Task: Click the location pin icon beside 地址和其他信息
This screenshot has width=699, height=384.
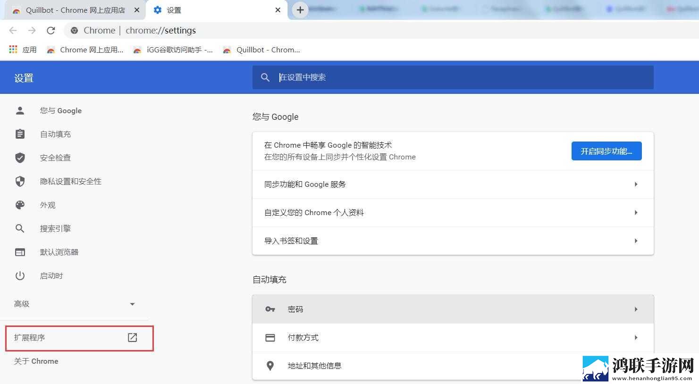Action: [x=270, y=366]
